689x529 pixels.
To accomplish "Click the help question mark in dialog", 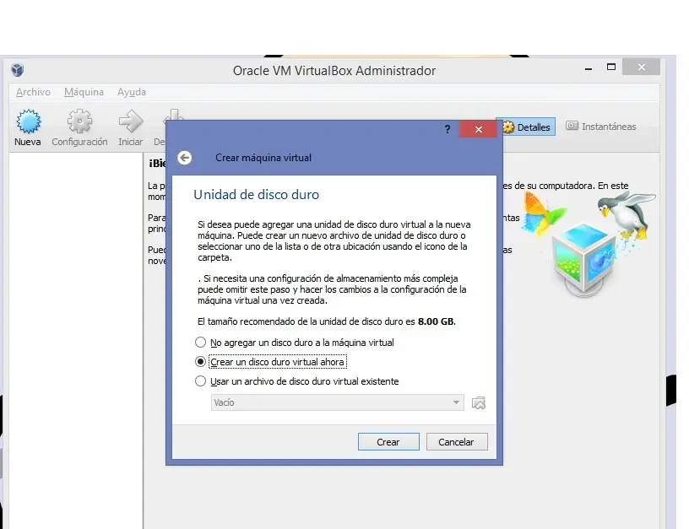I will coord(448,129).
